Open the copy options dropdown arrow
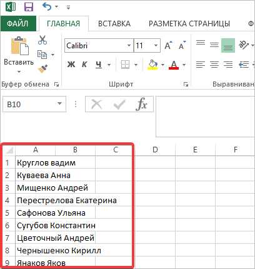Screen dimensions: 255x269 52,55
